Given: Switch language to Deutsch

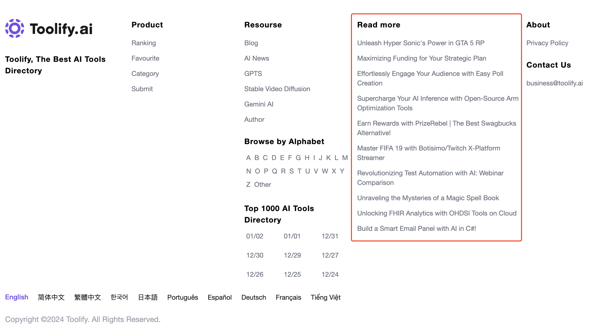Looking at the screenshot, I should [254, 297].
